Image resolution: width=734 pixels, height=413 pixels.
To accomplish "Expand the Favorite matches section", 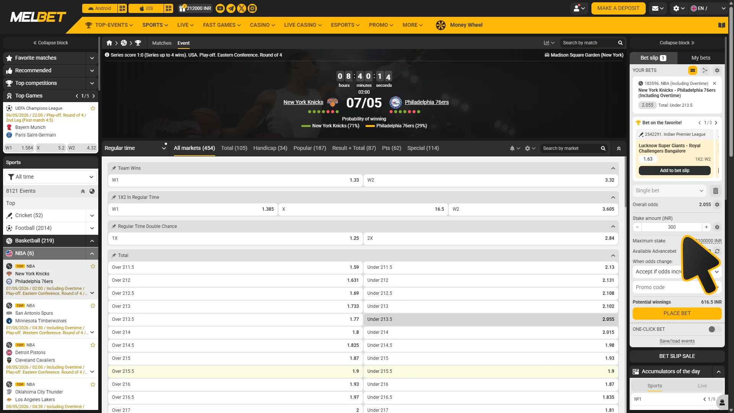I will click(x=92, y=58).
